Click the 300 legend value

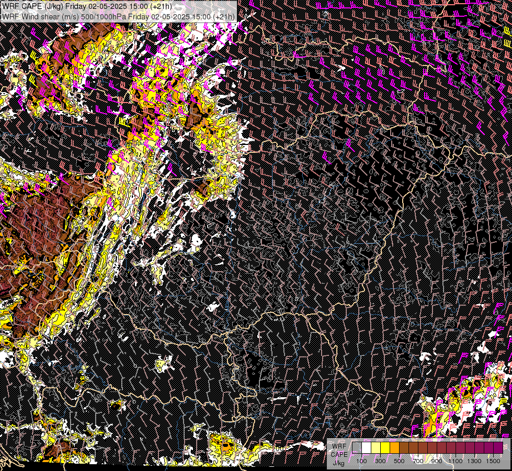380,461
